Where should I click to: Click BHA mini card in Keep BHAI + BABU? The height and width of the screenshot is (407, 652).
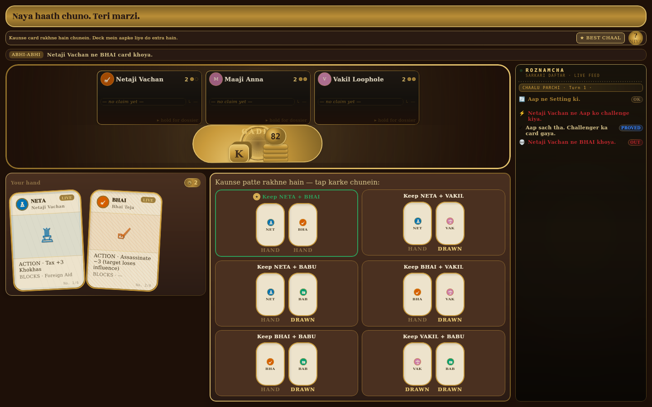pos(270,364)
